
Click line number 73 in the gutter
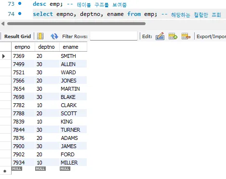click(11, 4)
